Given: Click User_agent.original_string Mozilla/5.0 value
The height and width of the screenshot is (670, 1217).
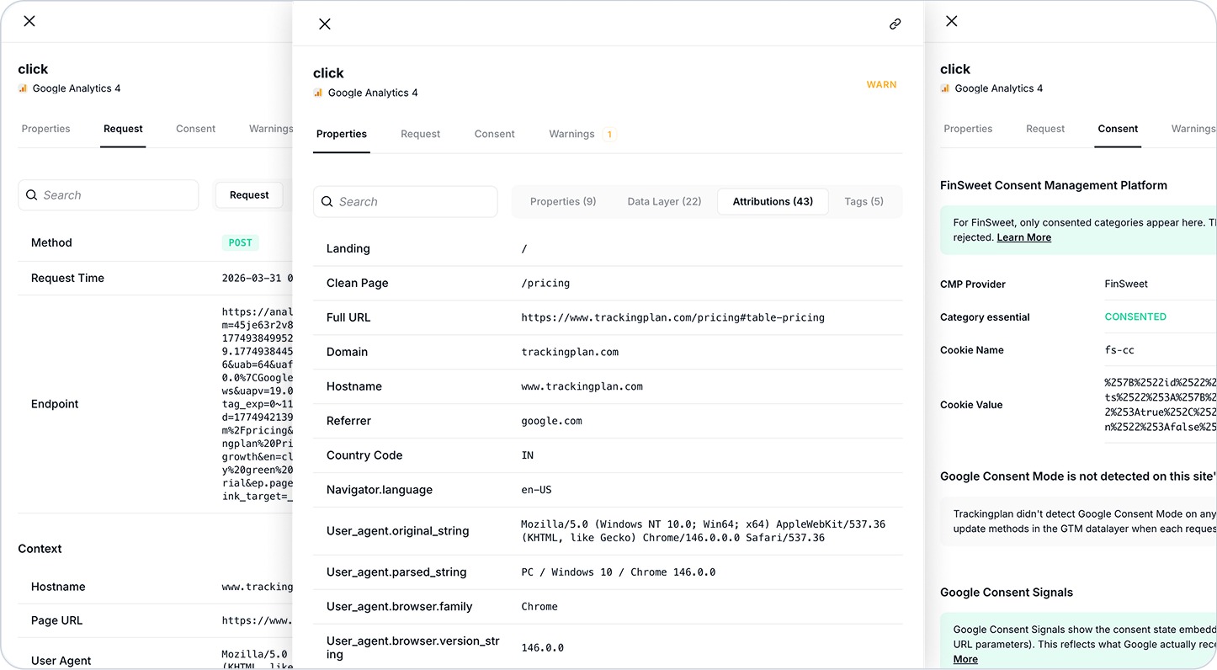Looking at the screenshot, I should coord(703,531).
